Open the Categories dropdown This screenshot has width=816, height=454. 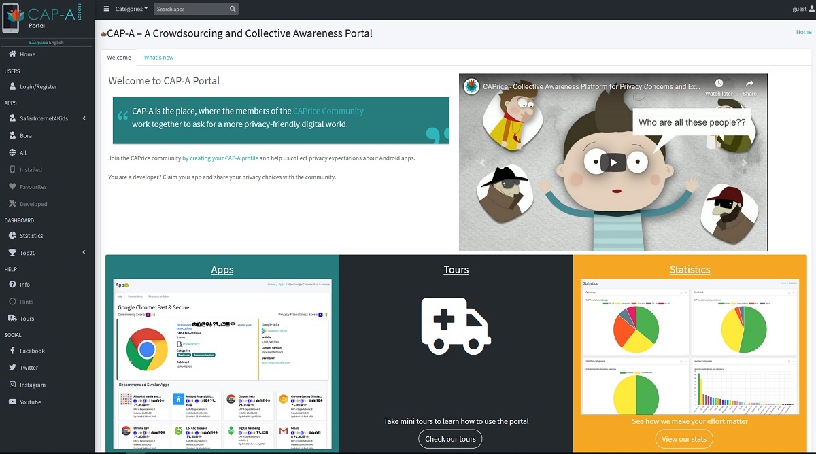click(131, 10)
